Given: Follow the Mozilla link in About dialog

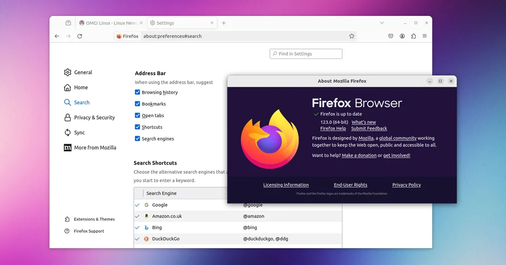Looking at the screenshot, I should pos(366,138).
